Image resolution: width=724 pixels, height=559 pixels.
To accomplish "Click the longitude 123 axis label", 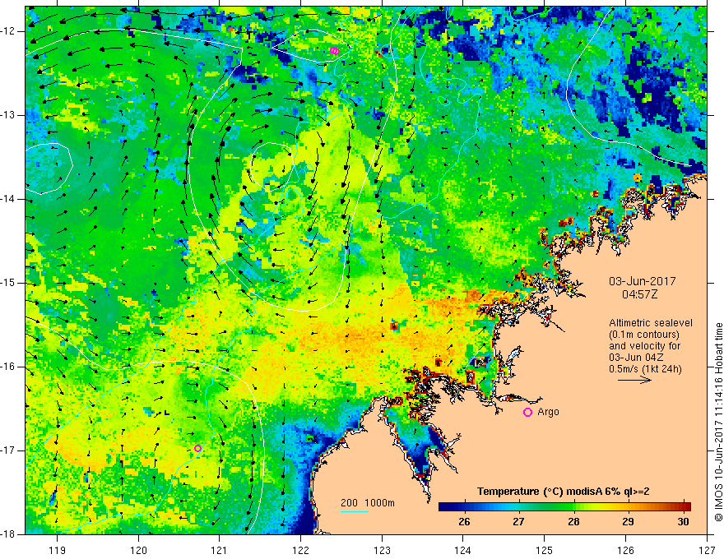I will pyautogui.click(x=382, y=550).
